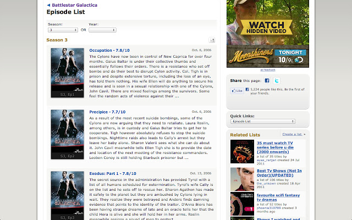Open Best Tv Shows (Not In Order) list
352x220 pixels.
279,173
